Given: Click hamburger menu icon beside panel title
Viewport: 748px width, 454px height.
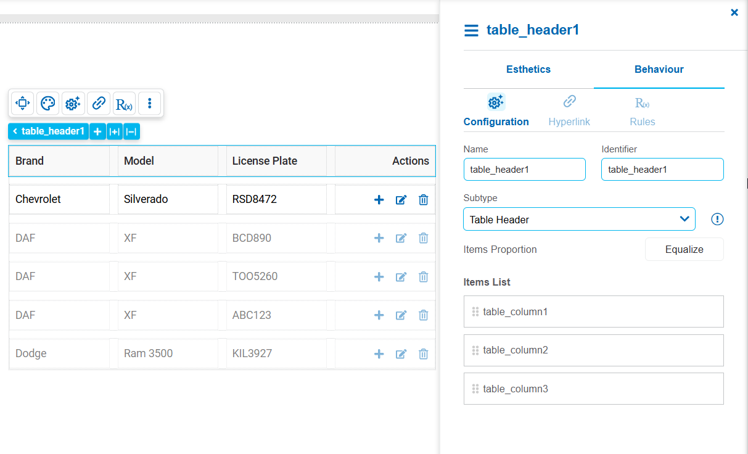Looking at the screenshot, I should point(471,30).
